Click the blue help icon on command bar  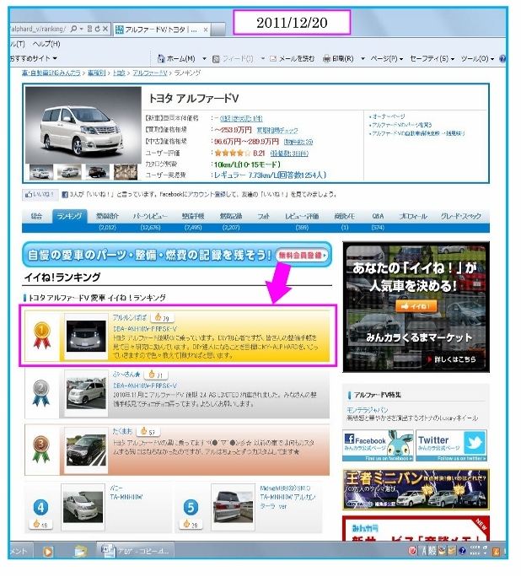[502, 58]
